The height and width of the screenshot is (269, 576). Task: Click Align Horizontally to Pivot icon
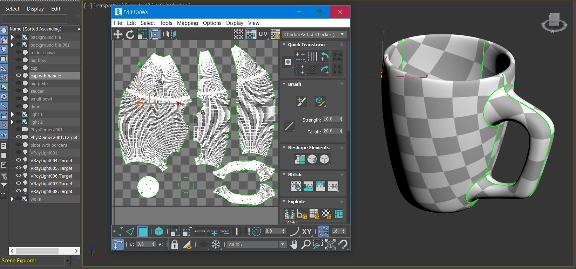click(300, 56)
